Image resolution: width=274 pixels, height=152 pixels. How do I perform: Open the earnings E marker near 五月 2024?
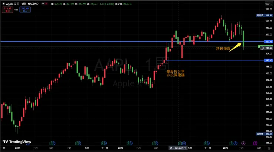(154, 143)
